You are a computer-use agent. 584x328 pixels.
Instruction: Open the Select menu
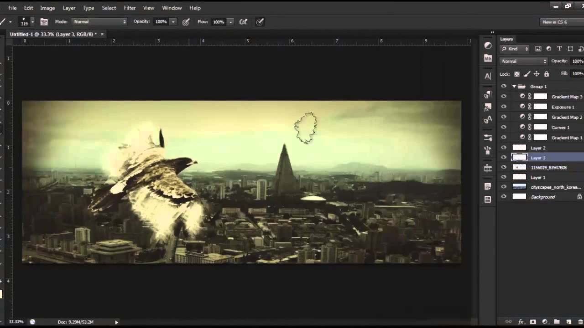coord(109,8)
